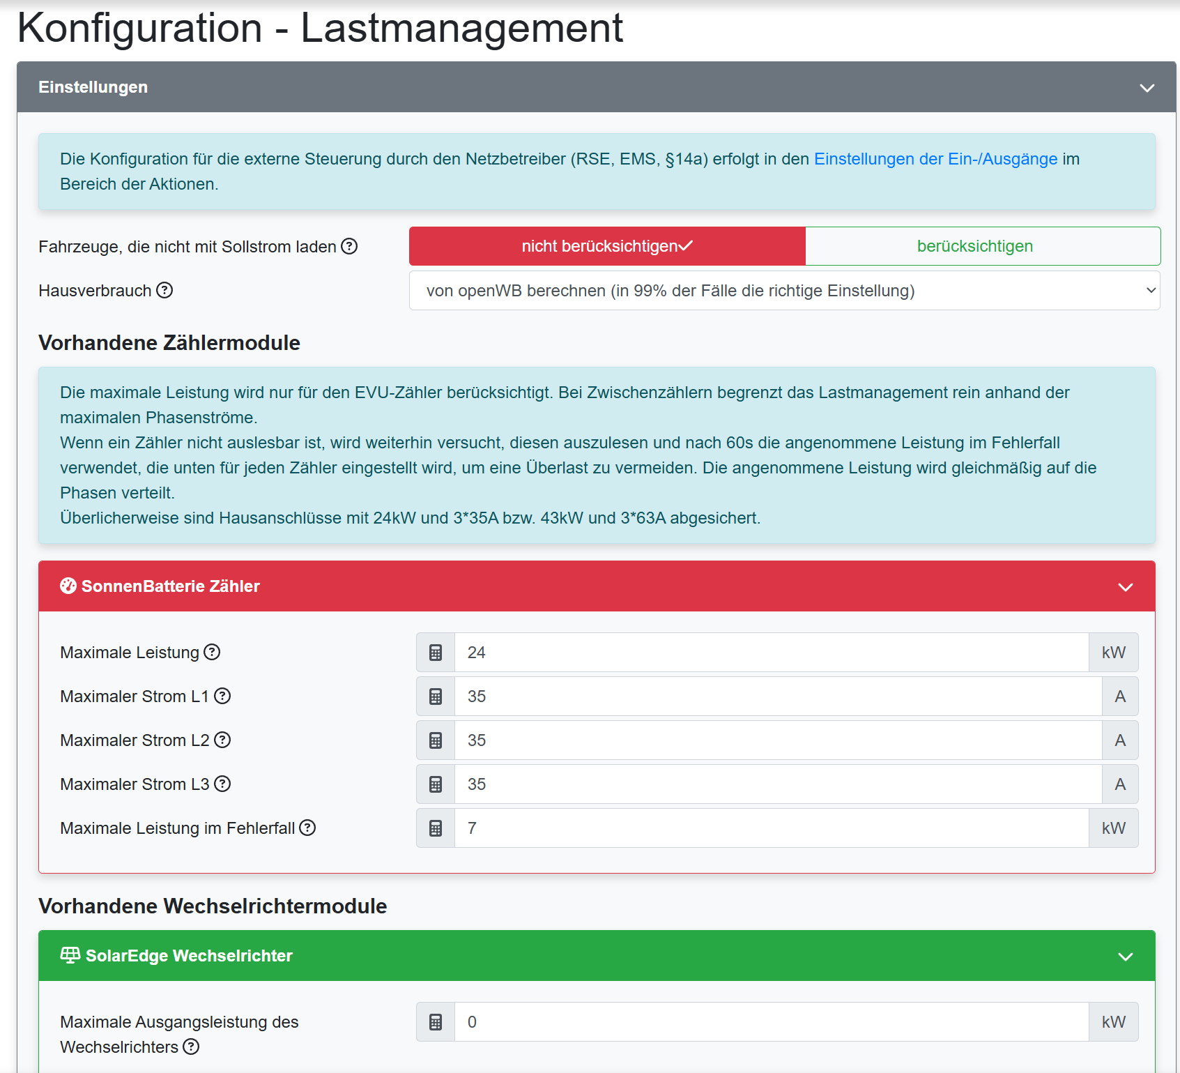
Task: Open the help icon for Maximale Leistung im Fehlerfall
Action: pos(307,828)
